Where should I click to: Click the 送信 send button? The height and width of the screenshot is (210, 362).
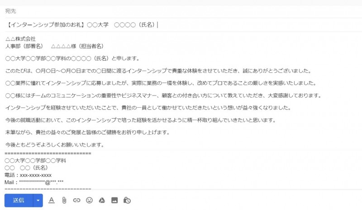(x=19, y=200)
